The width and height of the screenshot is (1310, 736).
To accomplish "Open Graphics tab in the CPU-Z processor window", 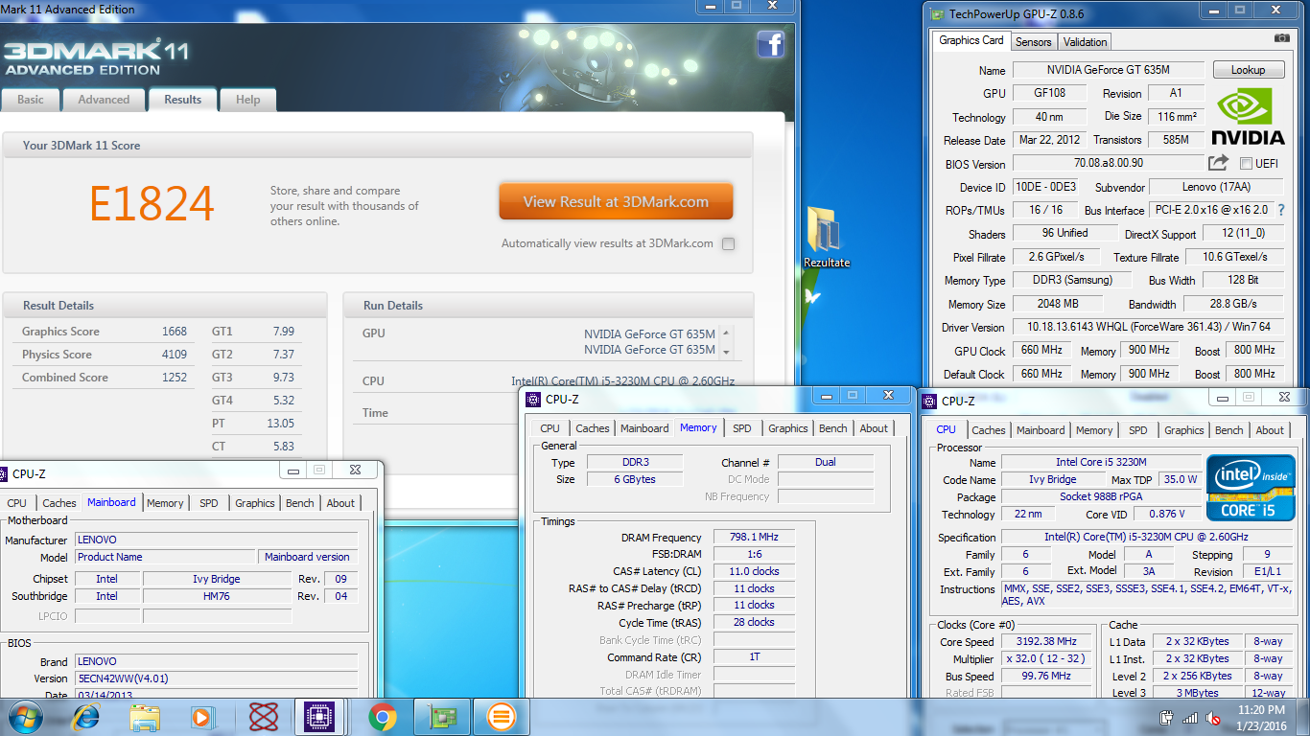I will pos(1184,430).
